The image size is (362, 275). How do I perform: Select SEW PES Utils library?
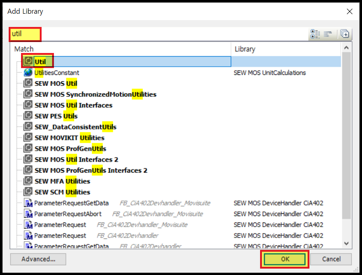56,116
